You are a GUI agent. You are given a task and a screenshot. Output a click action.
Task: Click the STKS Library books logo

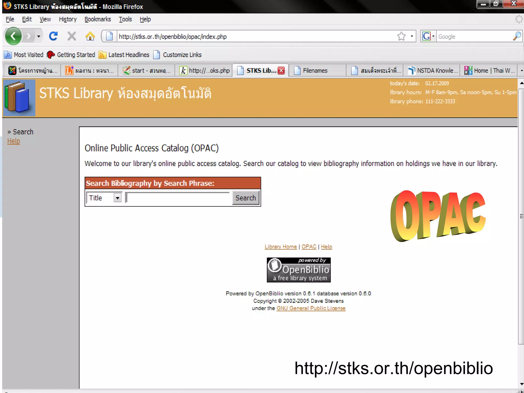[x=19, y=98]
